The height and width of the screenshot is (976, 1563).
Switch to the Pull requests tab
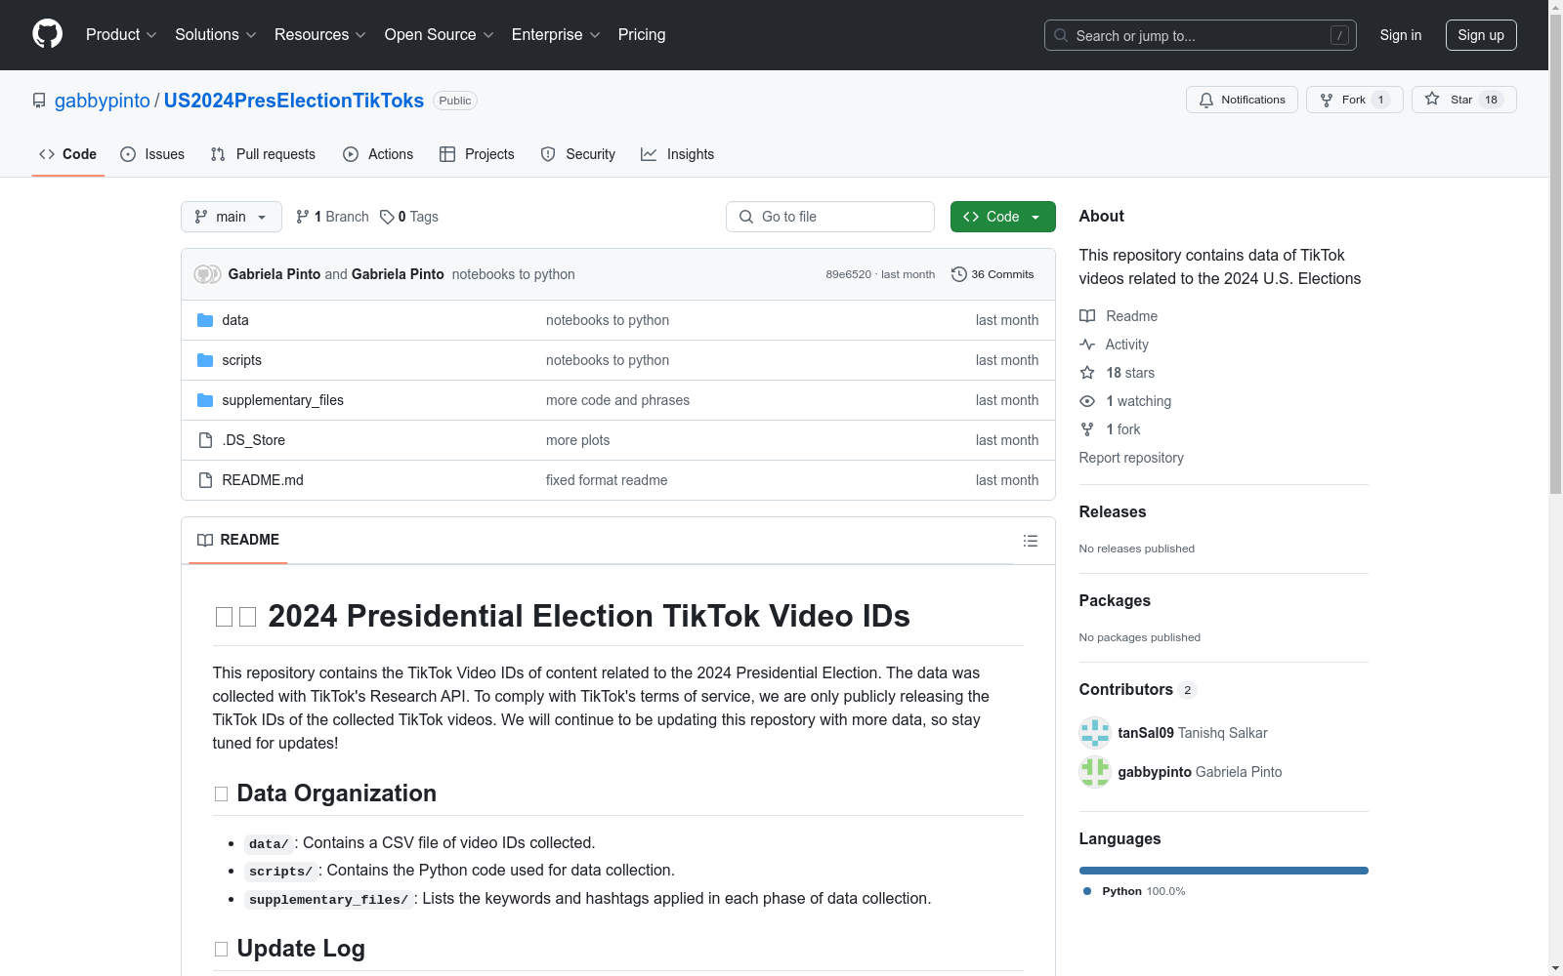coord(263,154)
